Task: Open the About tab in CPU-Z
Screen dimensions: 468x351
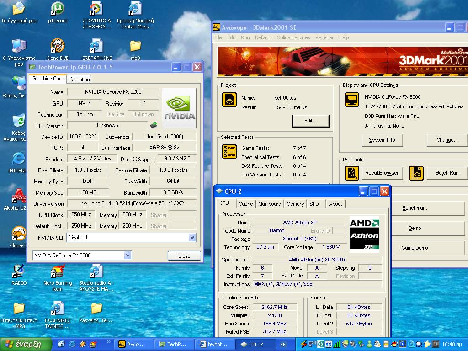Action: [x=335, y=204]
